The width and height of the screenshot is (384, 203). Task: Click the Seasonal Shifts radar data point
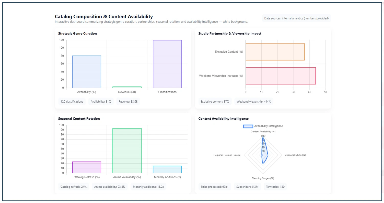(267, 155)
